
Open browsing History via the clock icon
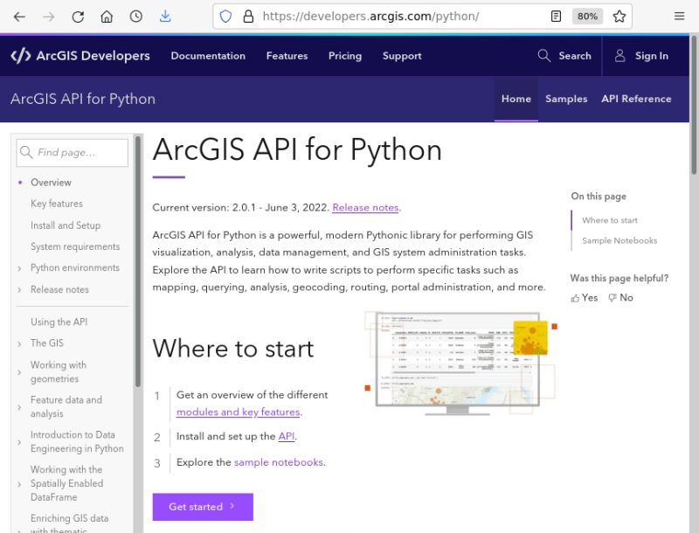[x=135, y=16]
